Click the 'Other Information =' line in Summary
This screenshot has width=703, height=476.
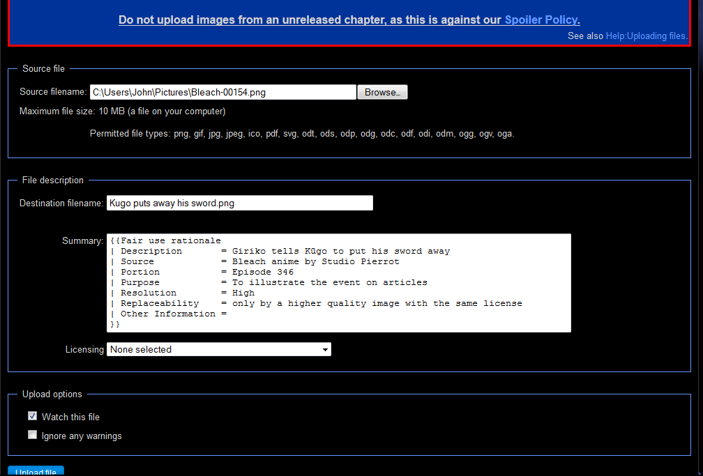pyautogui.click(x=169, y=314)
